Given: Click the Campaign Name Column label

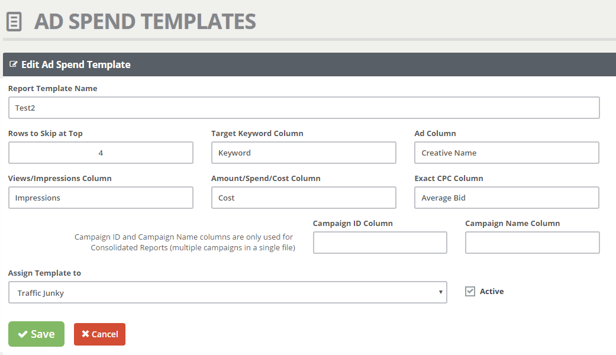Looking at the screenshot, I should click(512, 224).
